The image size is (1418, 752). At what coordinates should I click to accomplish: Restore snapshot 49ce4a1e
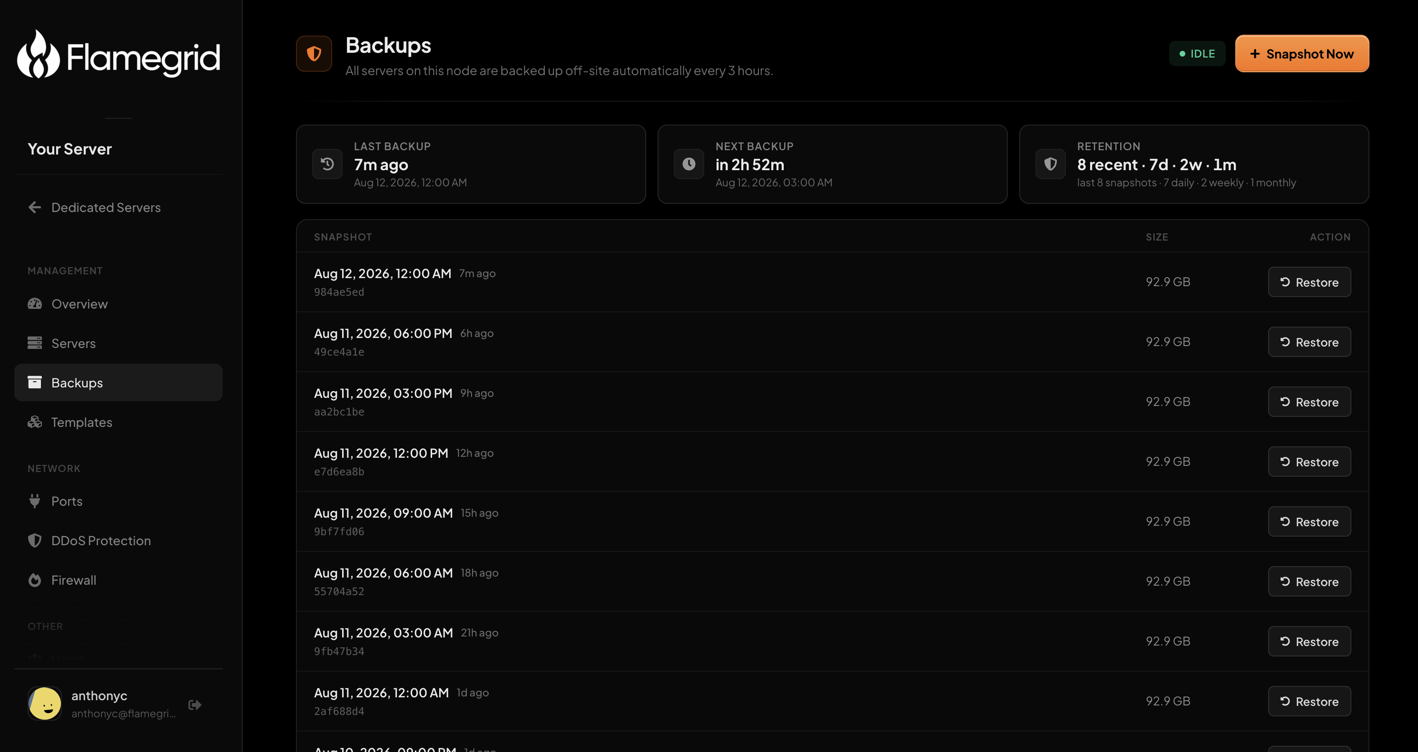pyautogui.click(x=1309, y=342)
